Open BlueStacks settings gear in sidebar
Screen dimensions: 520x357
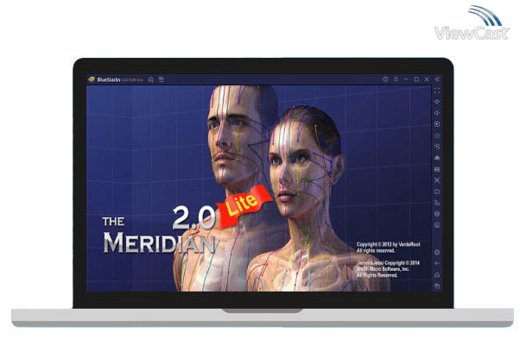coord(437,253)
